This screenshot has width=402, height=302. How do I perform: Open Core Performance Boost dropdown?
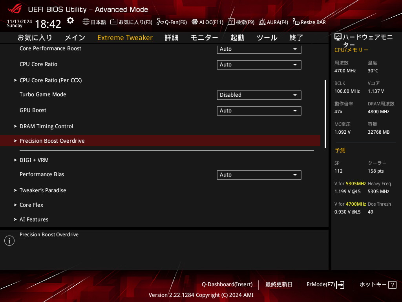[259, 49]
